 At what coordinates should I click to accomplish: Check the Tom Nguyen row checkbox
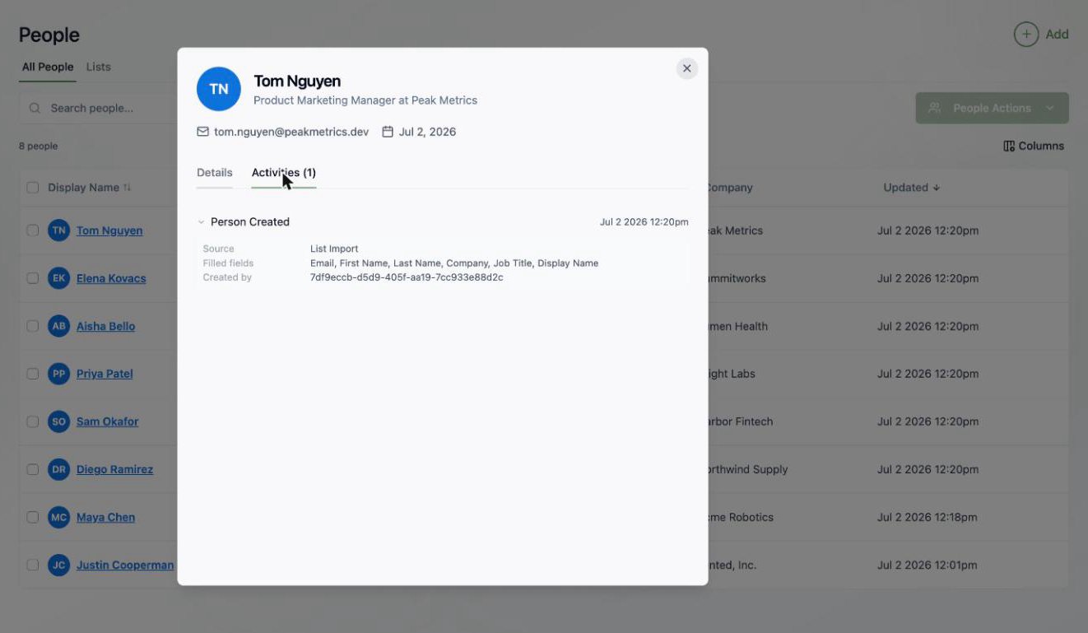pos(33,230)
